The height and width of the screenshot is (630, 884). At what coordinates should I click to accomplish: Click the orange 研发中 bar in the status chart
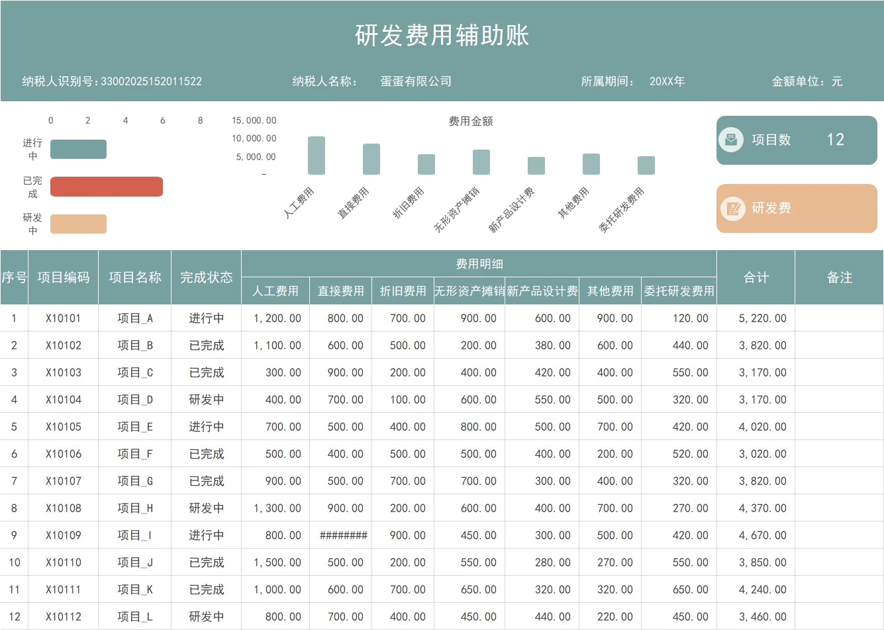[79, 224]
